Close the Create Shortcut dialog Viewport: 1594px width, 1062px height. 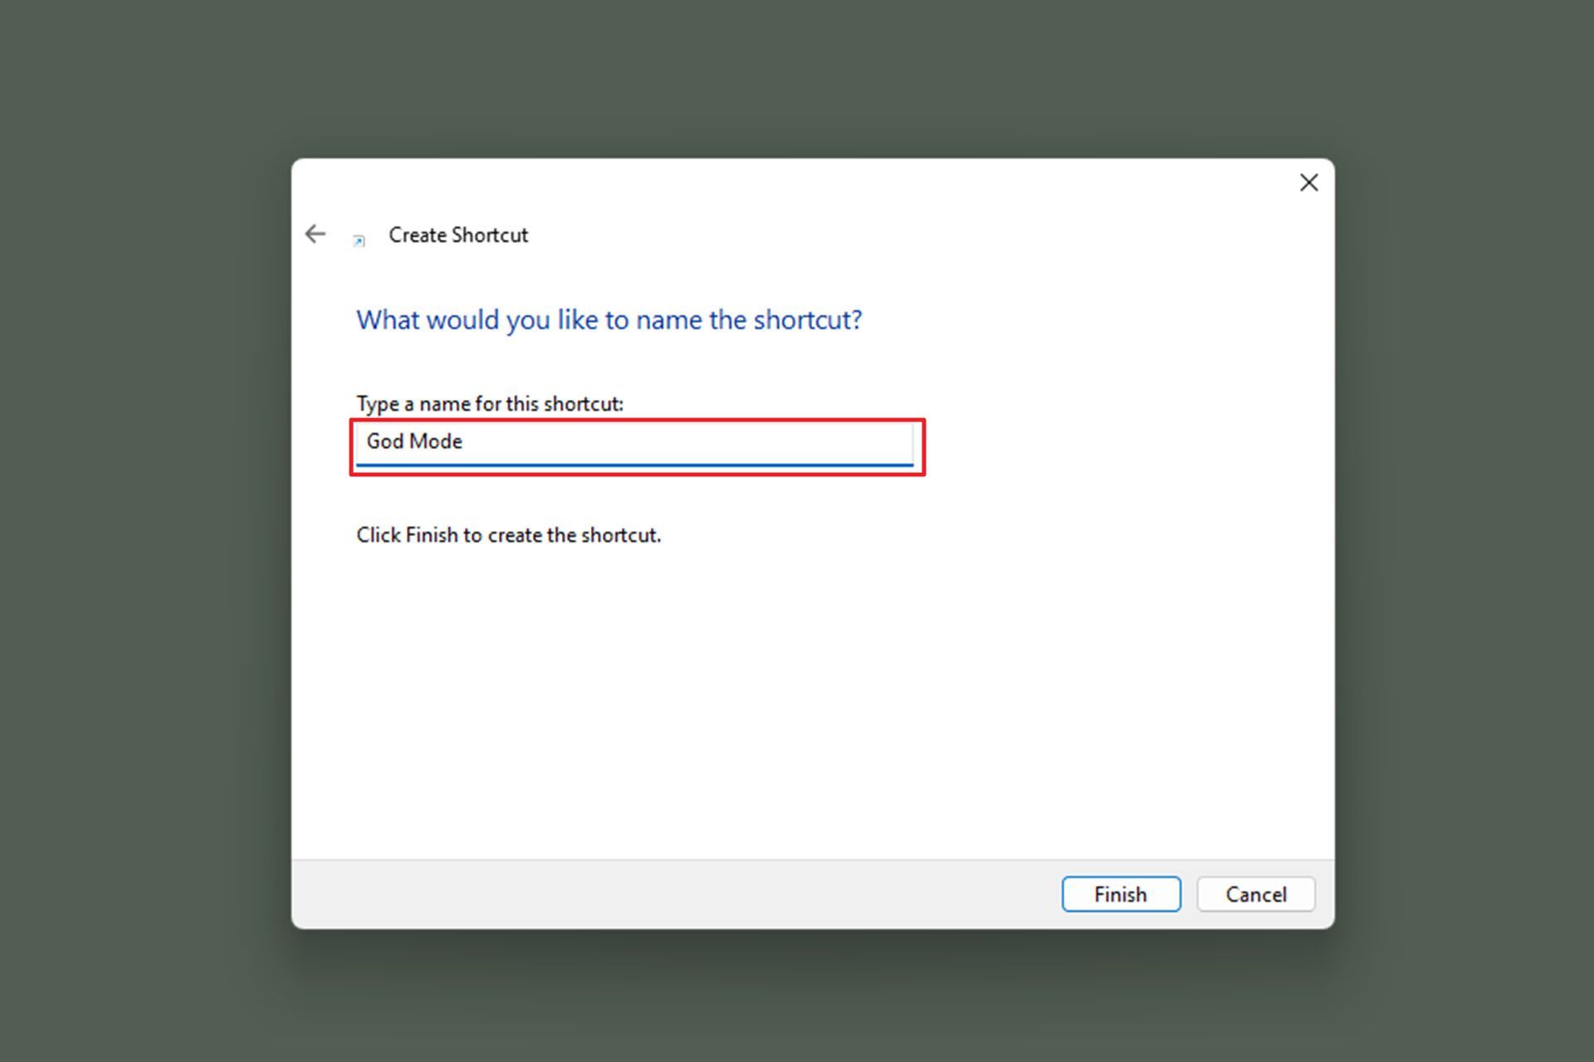(1308, 183)
